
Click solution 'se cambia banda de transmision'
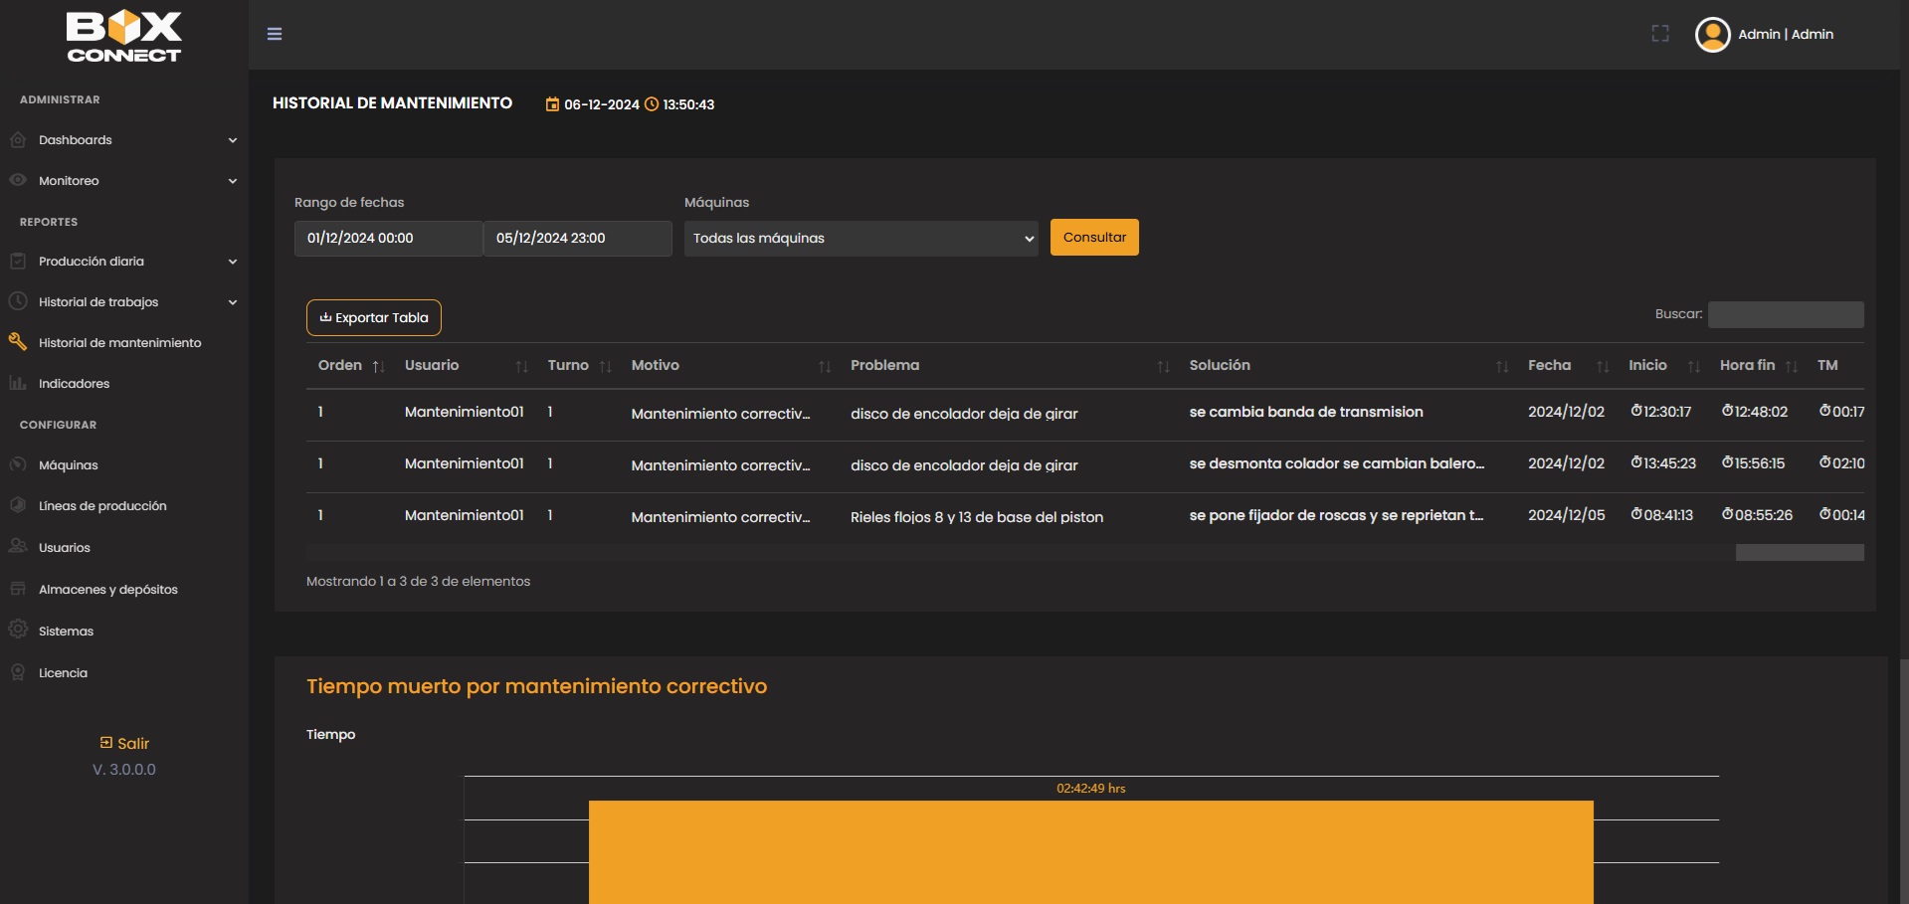coord(1306,412)
